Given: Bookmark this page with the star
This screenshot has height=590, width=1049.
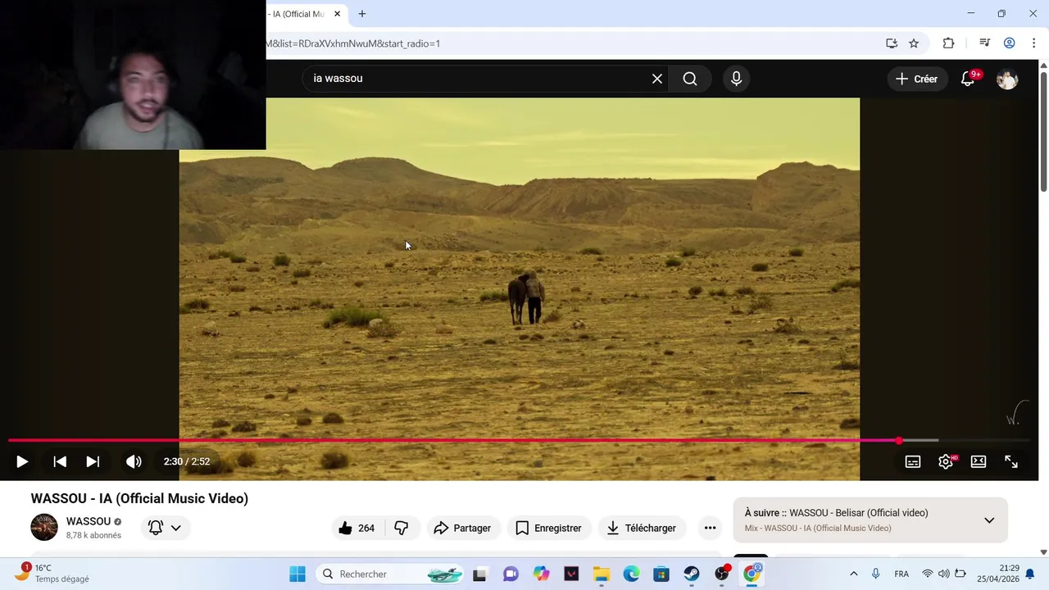Looking at the screenshot, I should click(914, 43).
